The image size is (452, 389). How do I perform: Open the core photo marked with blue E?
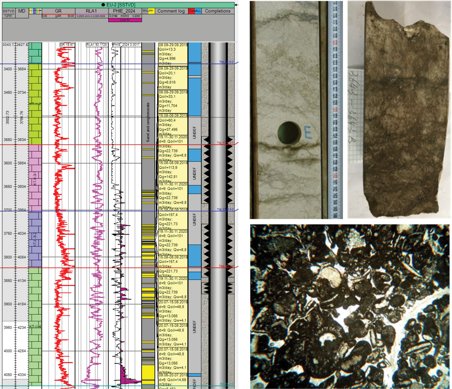click(x=288, y=110)
